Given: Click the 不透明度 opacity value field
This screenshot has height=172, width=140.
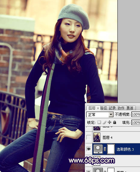Looking at the screenshot, I should (136, 114).
